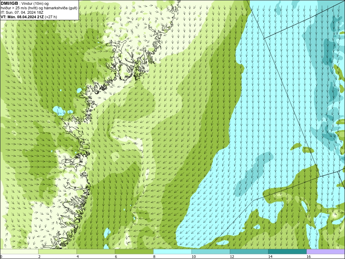Click the DMI/IGB title text
The height and width of the screenshot is (259, 345).
(9, 3)
